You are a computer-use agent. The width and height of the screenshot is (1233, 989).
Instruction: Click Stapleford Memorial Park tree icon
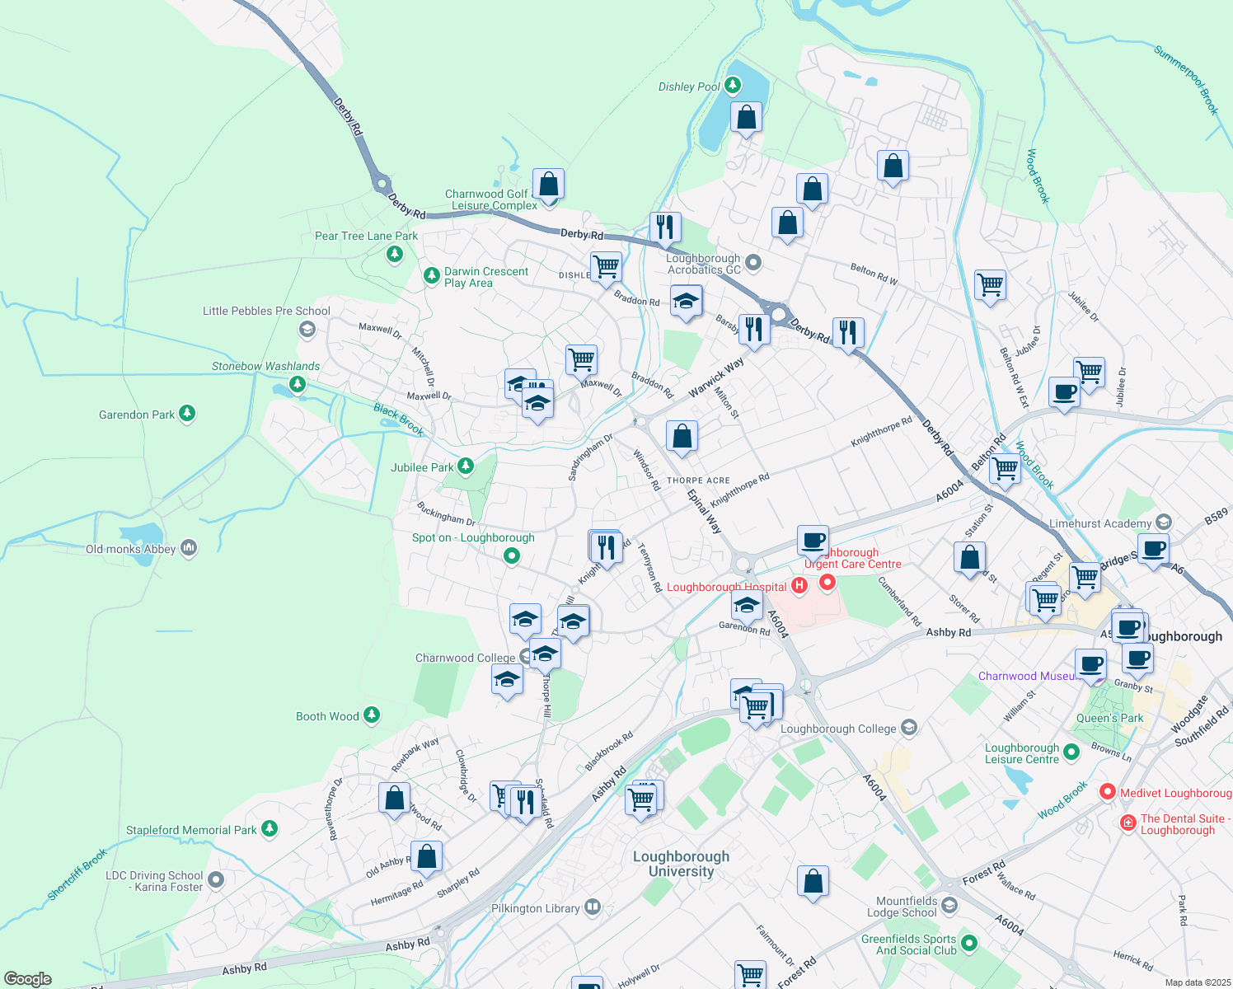coord(270,829)
